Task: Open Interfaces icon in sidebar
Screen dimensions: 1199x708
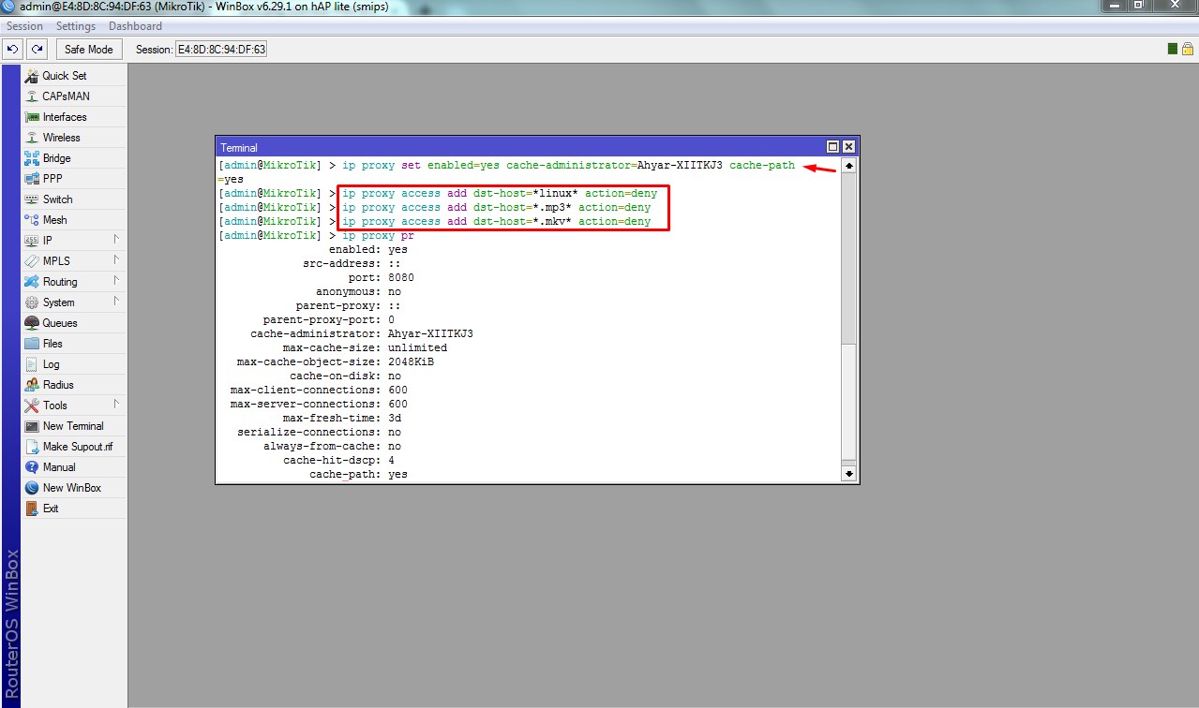Action: [32, 117]
